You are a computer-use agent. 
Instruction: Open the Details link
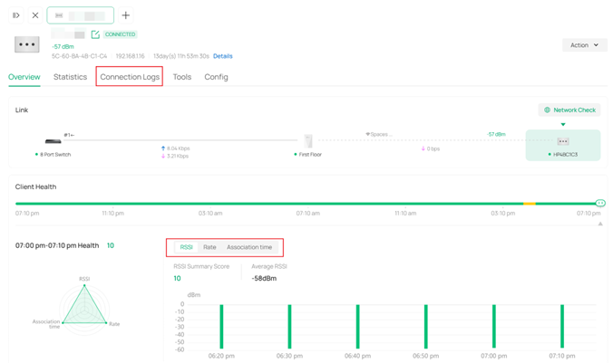222,56
